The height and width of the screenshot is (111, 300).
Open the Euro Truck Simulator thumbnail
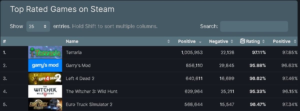[45, 104]
